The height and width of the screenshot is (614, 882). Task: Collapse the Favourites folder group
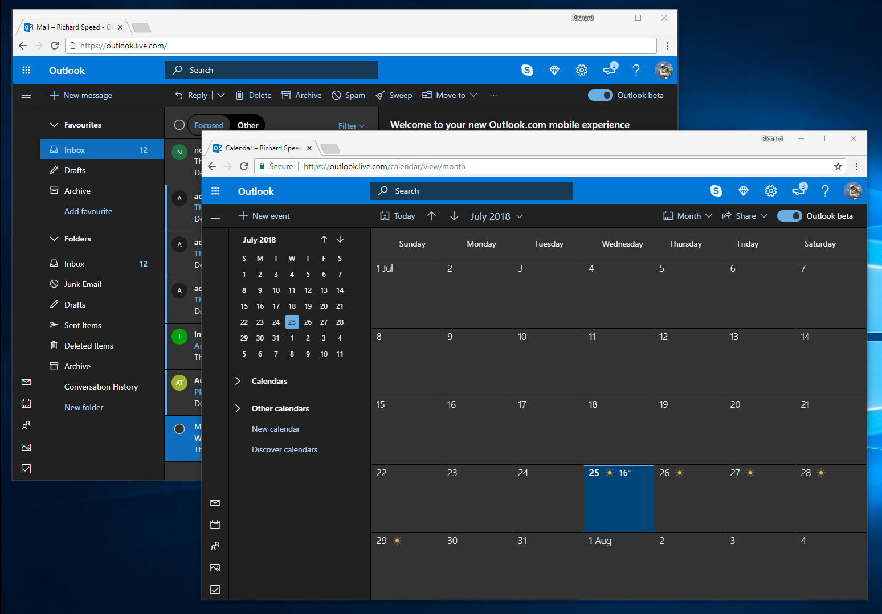[54, 125]
